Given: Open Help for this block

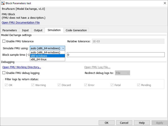Looking at the screenshot, I should click(x=142, y=123).
